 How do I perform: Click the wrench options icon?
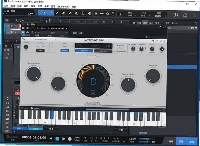tap(17, 21)
